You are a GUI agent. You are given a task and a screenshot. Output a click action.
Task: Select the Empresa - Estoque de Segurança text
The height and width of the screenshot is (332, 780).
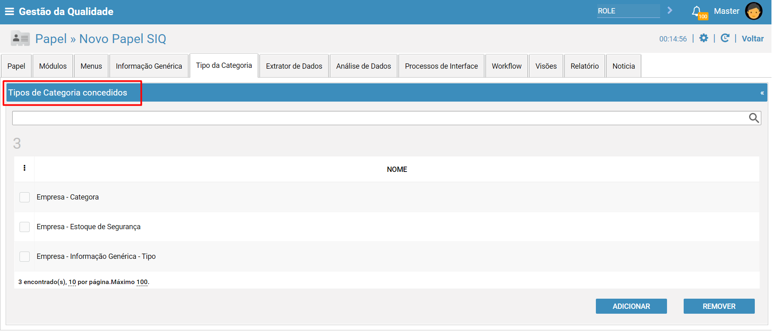pos(89,227)
